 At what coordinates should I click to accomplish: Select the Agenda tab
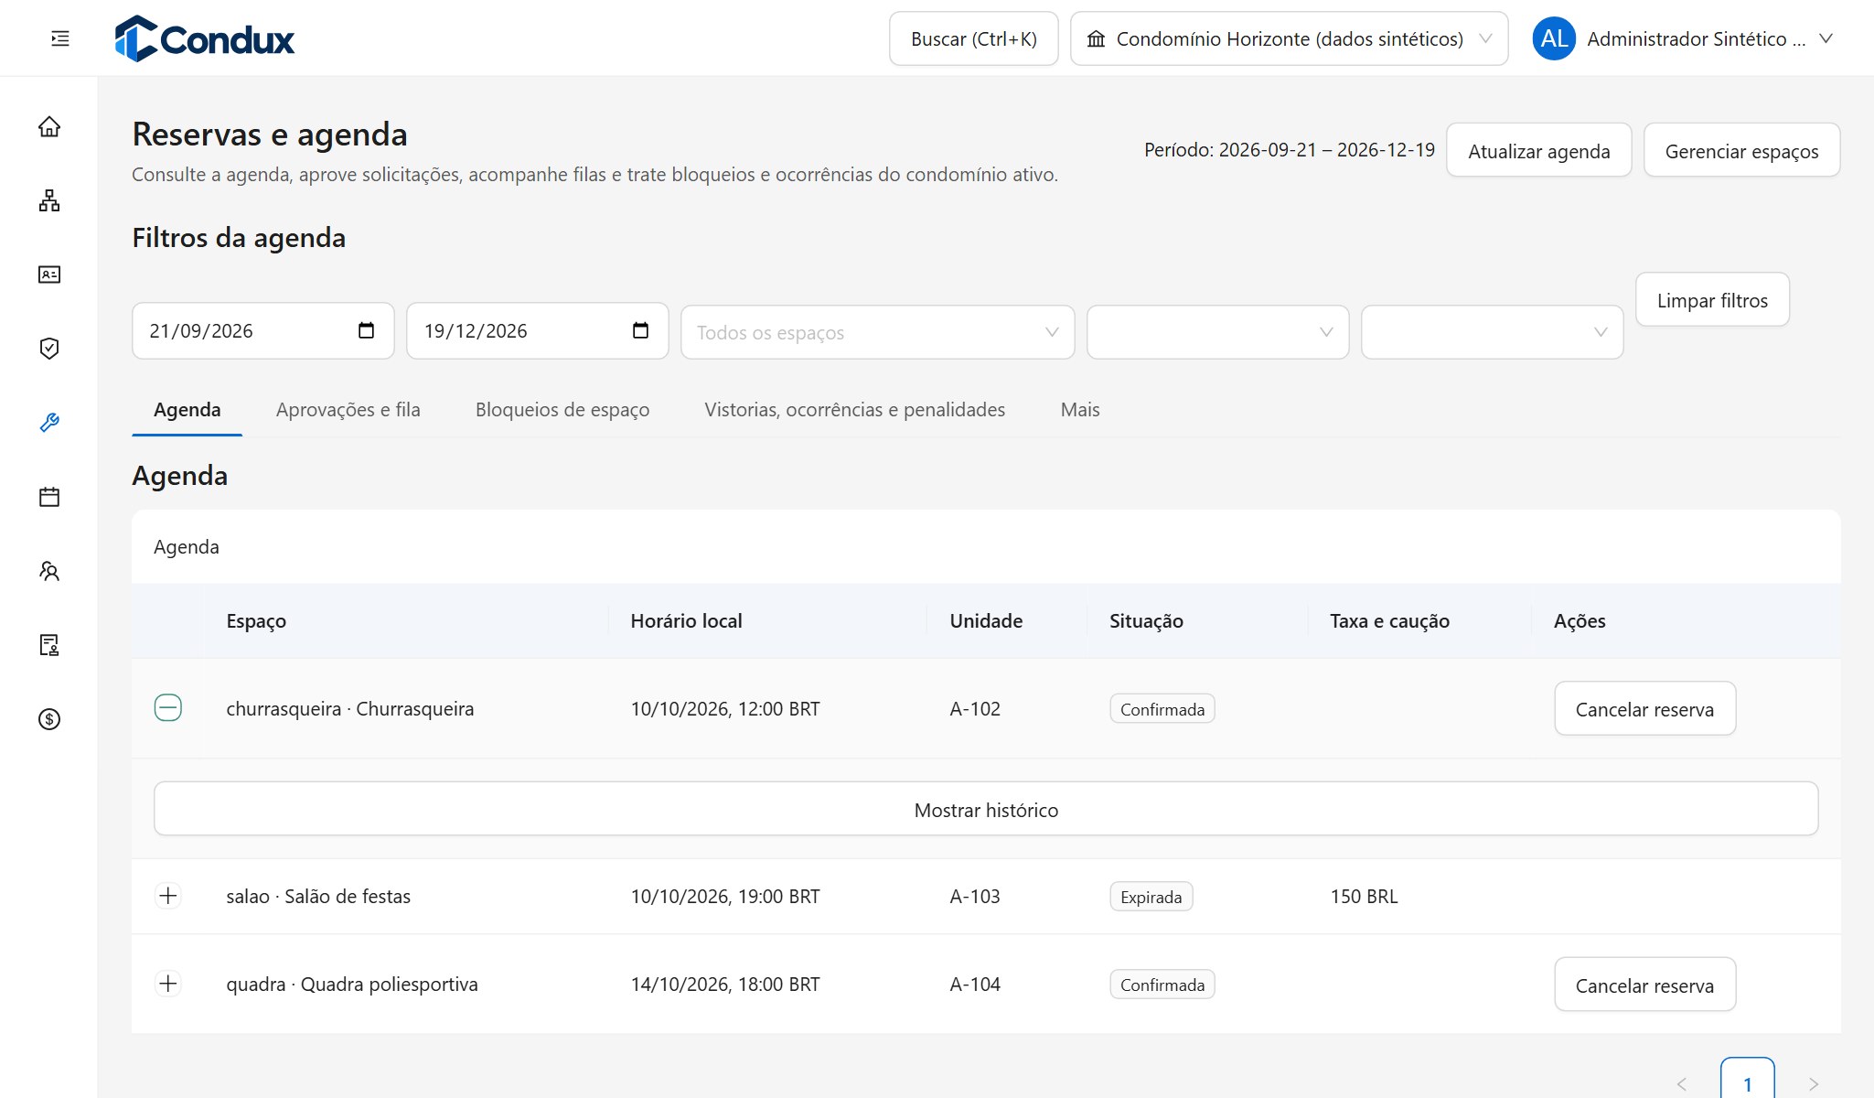tap(187, 410)
